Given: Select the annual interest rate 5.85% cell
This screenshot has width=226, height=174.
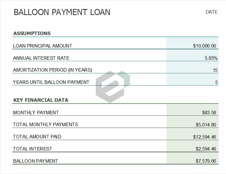Looking at the screenshot, I should pos(211,58).
